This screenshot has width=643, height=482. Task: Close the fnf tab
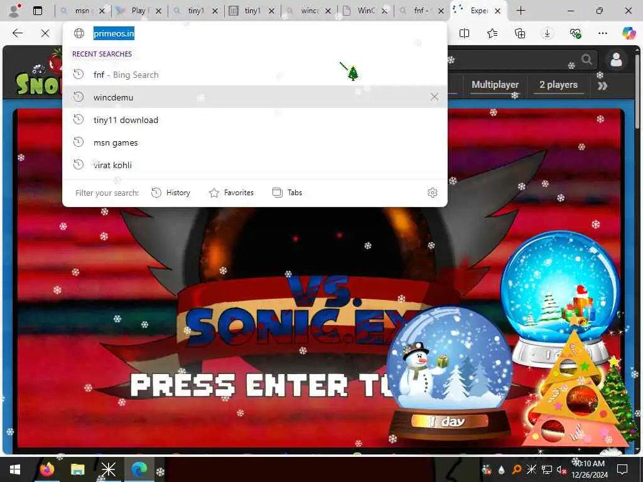coord(441,11)
